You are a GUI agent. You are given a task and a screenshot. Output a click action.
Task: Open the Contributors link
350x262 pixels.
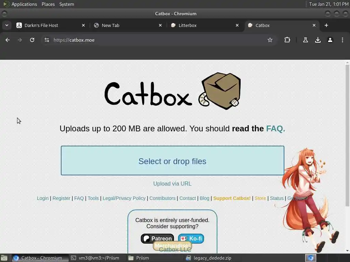(x=162, y=198)
